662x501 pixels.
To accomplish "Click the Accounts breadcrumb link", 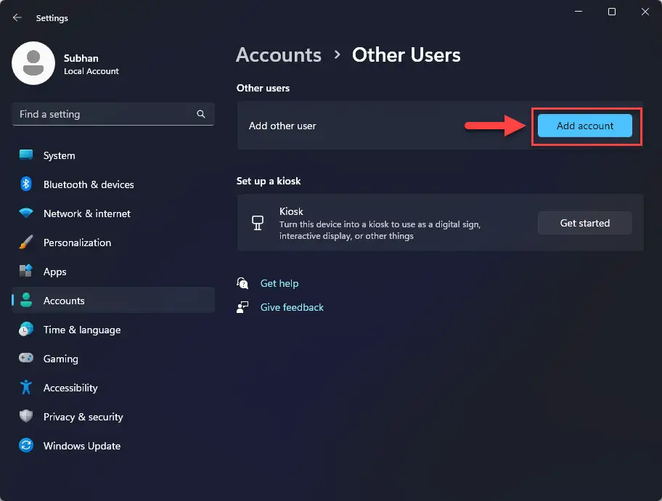I will click(x=279, y=55).
